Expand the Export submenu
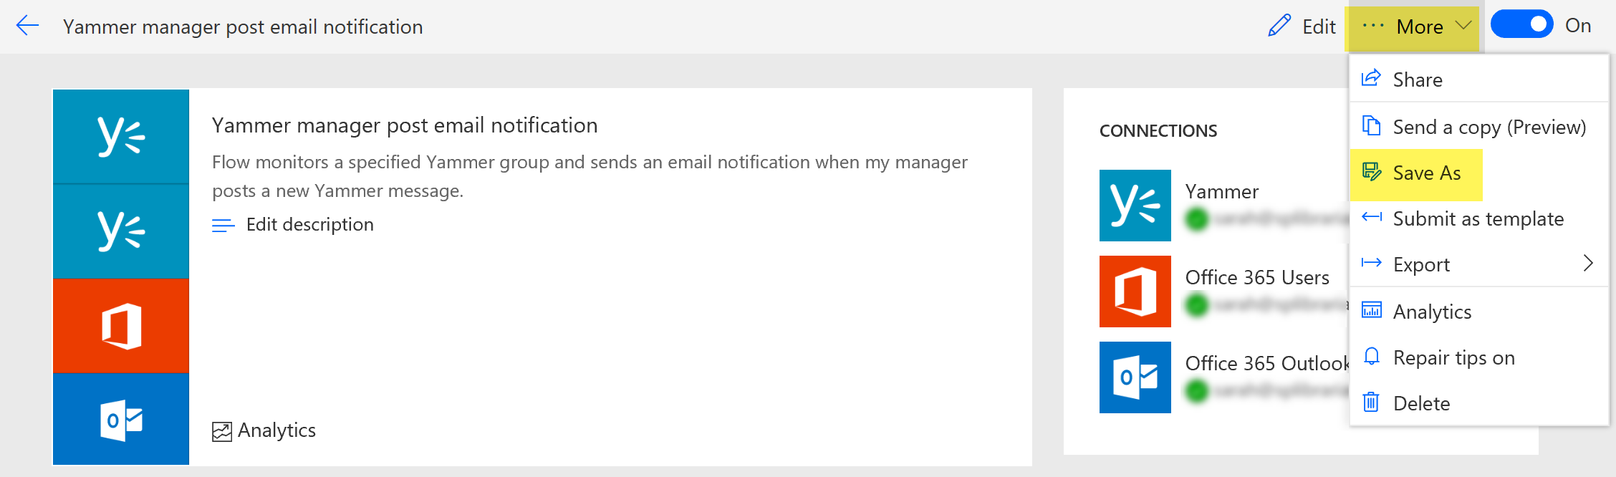Image resolution: width=1616 pixels, height=477 pixels. (x=1587, y=264)
